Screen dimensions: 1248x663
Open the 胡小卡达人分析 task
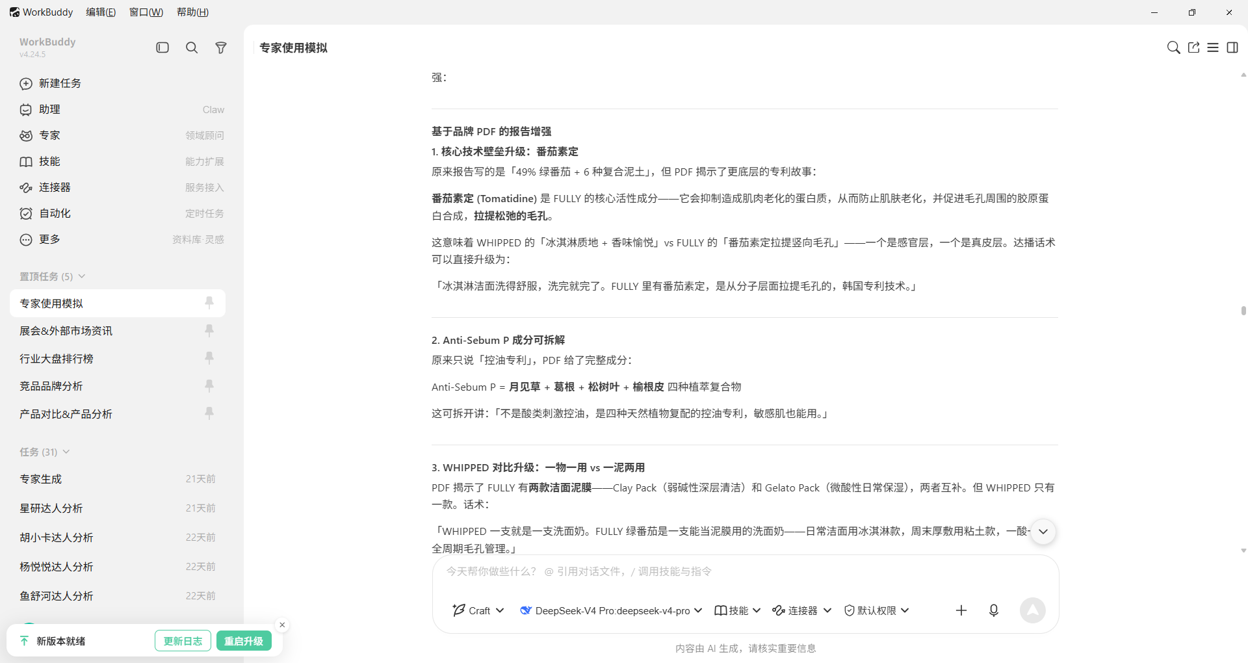point(118,538)
